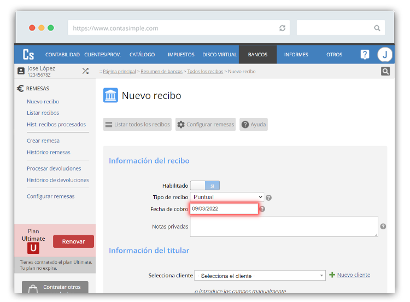Click help icon beside Fecha de cobro

tap(262, 209)
